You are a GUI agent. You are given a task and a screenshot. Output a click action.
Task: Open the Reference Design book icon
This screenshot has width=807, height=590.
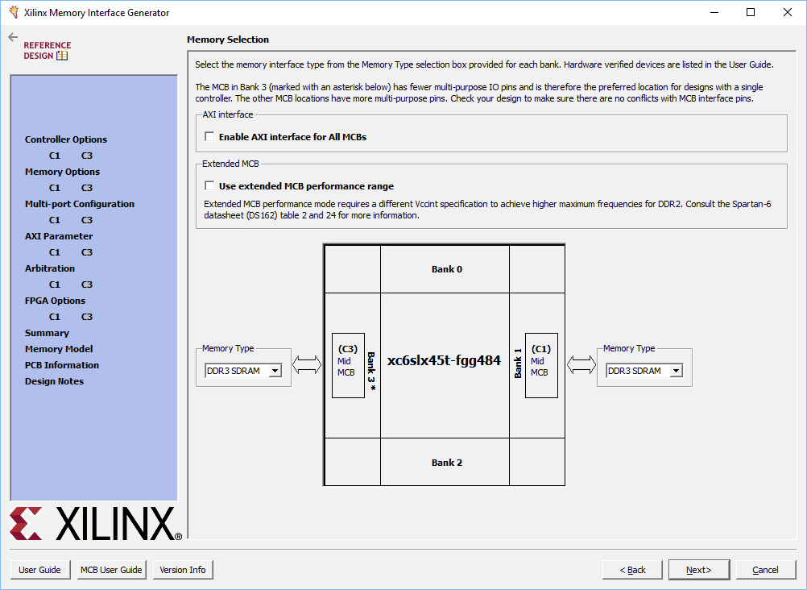(63, 56)
